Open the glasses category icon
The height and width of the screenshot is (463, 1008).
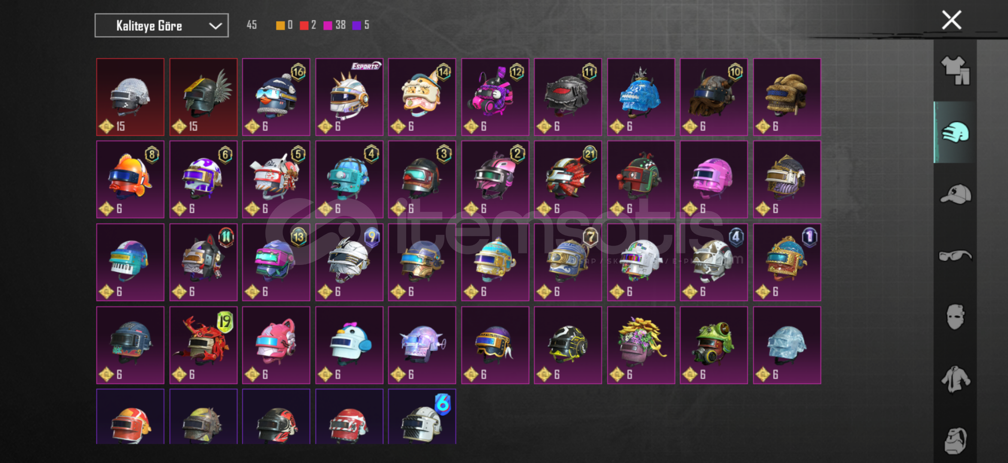click(955, 256)
